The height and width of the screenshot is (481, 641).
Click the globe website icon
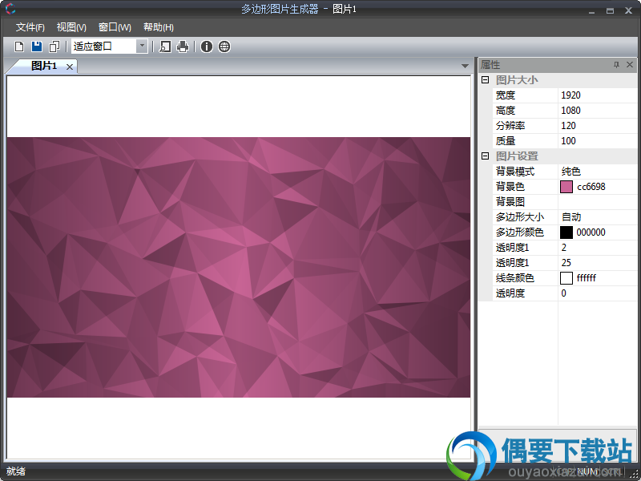click(224, 46)
